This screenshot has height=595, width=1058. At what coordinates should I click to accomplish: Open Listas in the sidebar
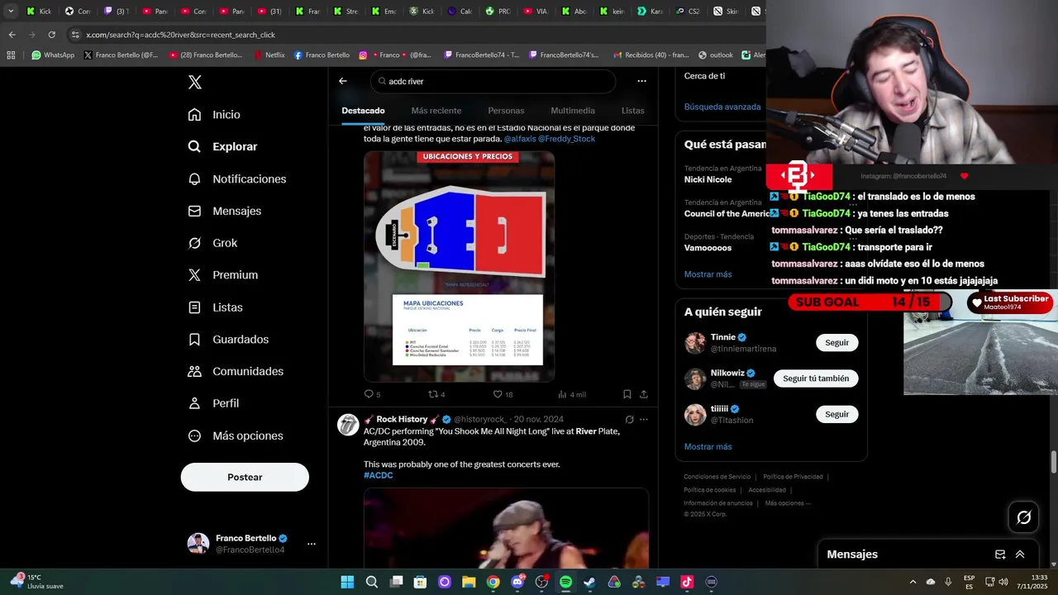point(215,307)
